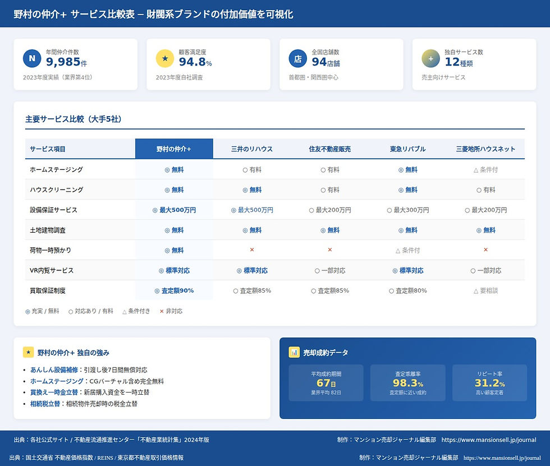The width and height of the screenshot is (550, 466).
Task: Click the 土地建物調査 row label
Action: pyautogui.click(x=48, y=230)
